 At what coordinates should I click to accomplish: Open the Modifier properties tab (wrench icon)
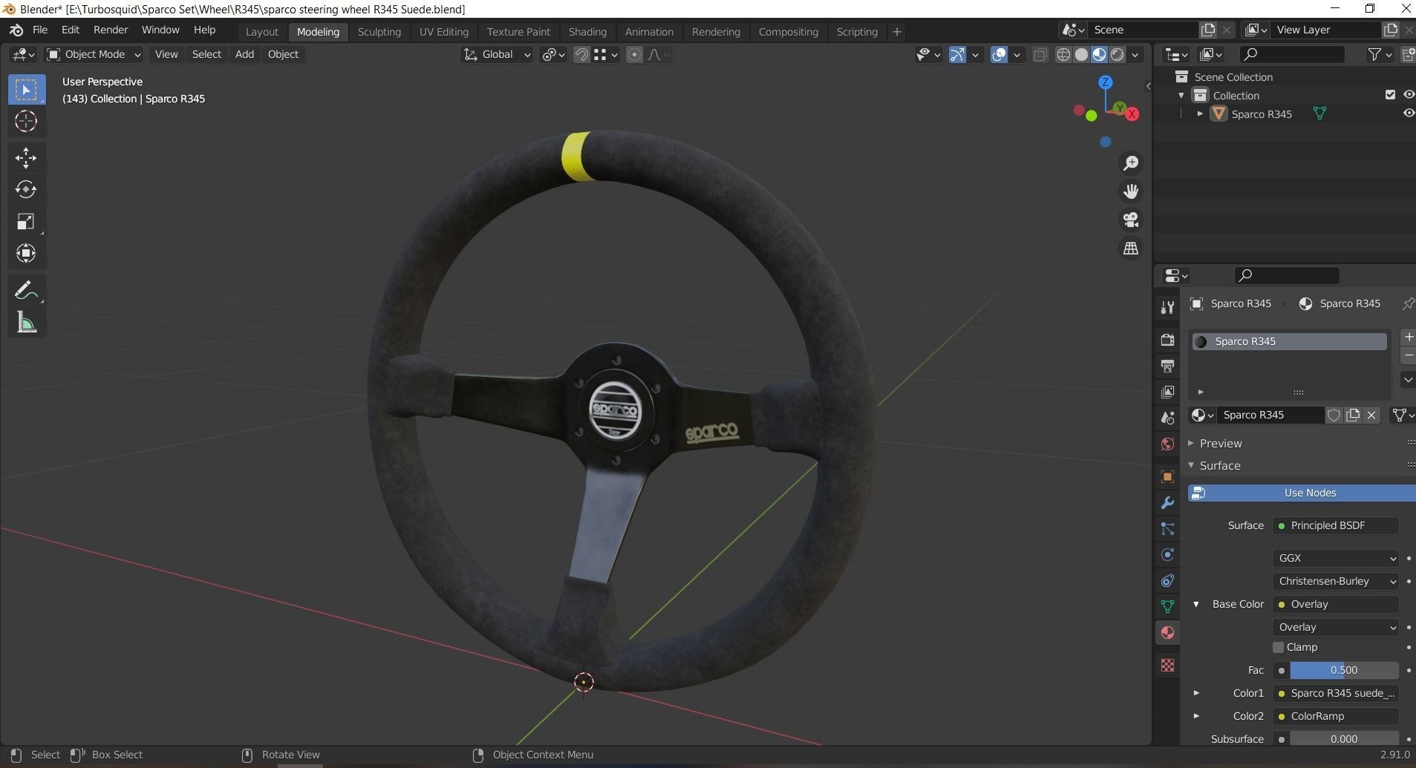[x=1167, y=503]
